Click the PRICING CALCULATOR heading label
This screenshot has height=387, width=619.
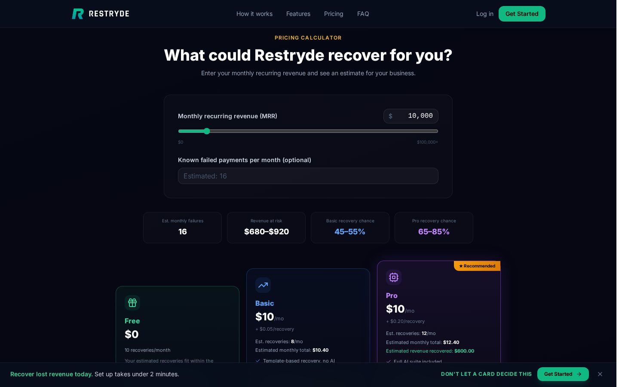(308, 38)
